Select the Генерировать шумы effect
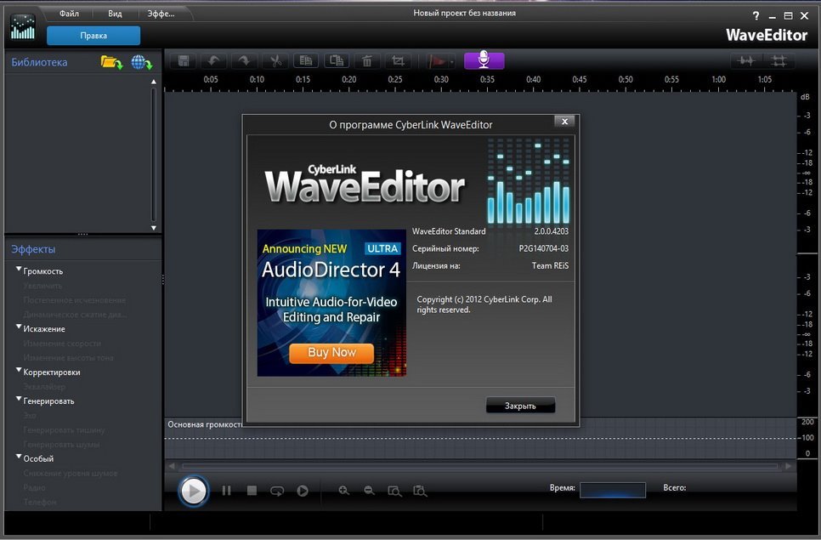Image resolution: width=821 pixels, height=540 pixels. [x=61, y=444]
